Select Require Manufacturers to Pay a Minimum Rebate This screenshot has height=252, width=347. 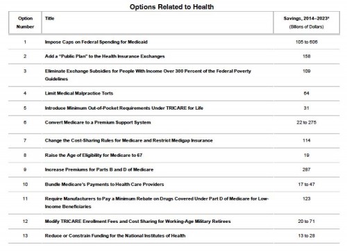point(157,203)
